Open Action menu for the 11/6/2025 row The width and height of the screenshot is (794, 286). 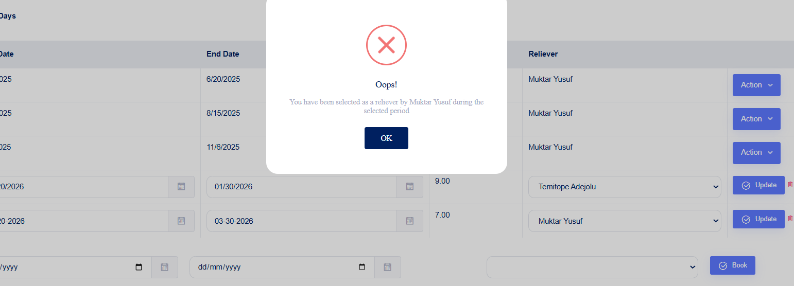(x=756, y=153)
